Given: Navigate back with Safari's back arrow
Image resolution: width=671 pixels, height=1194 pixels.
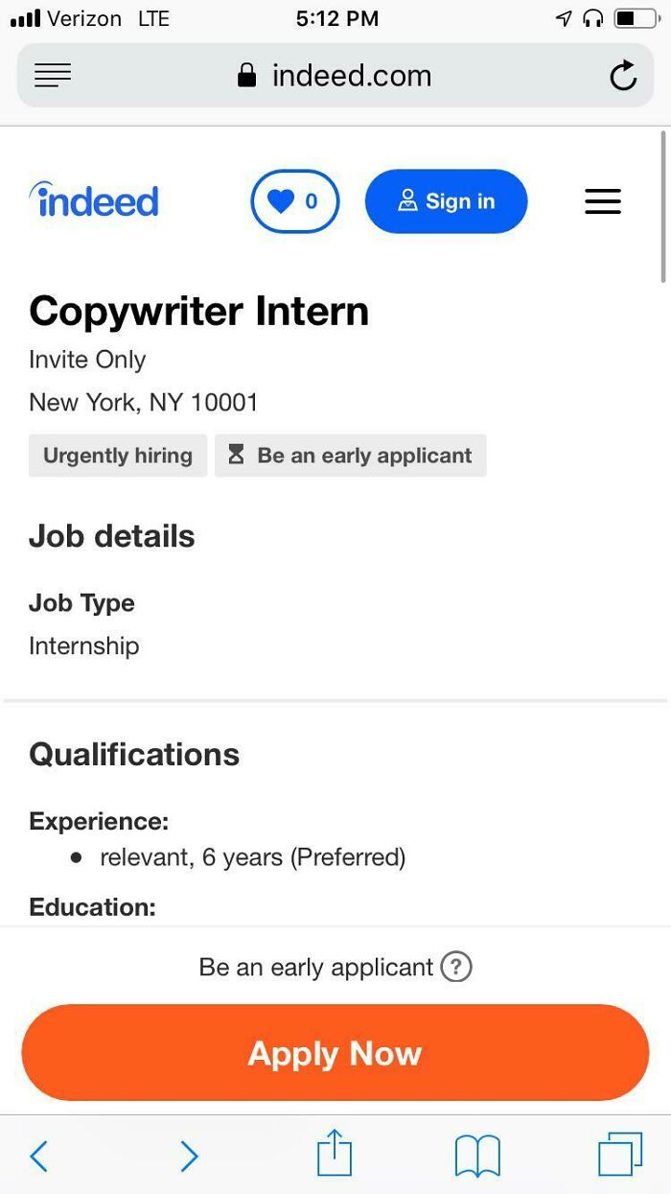Looking at the screenshot, I should pos(39,1156).
